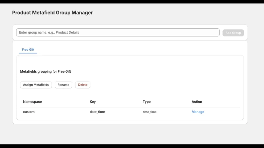The width and height of the screenshot is (264, 148).
Task: Click the Type column header
Action: (147, 102)
